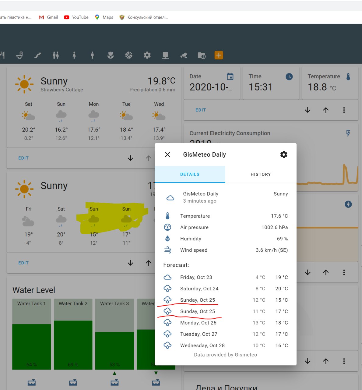Click Water Tank 1 level bar
This screenshot has width=362, height=390.
32,334
